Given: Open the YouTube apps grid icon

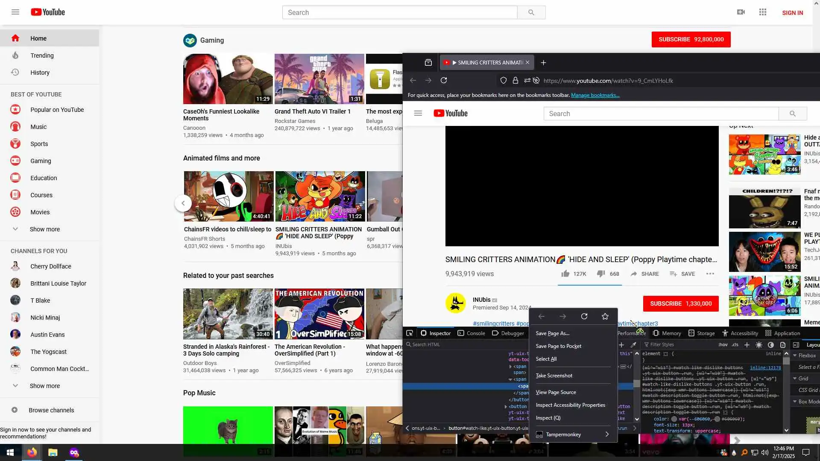Looking at the screenshot, I should click(763, 12).
